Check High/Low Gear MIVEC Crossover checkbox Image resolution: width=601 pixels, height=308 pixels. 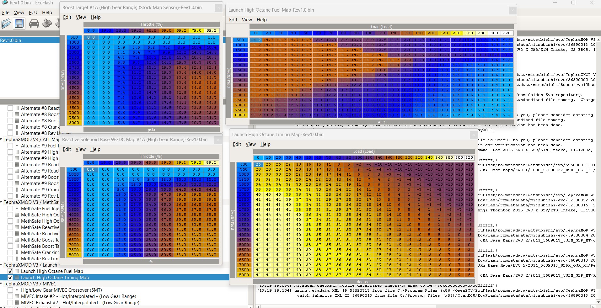(x=10, y=290)
